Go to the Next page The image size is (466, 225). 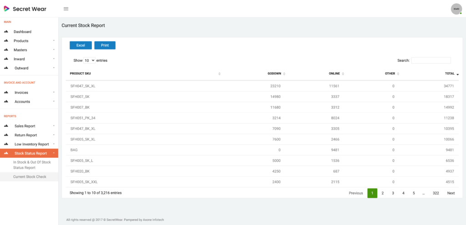(451, 193)
